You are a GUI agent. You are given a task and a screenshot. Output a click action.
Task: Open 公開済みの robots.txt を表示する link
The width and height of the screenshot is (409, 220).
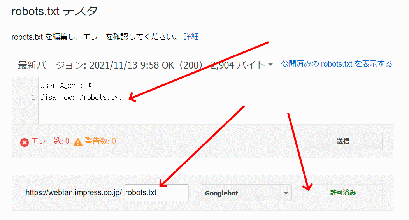337,64
